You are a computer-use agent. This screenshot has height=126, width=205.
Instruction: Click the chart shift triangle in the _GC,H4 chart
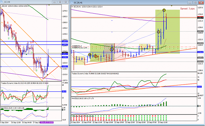[49, 5]
